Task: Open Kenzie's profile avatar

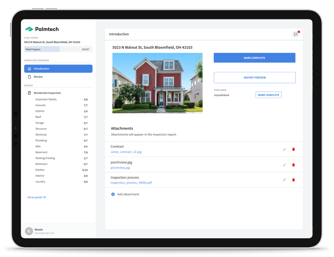Action: [29, 231]
